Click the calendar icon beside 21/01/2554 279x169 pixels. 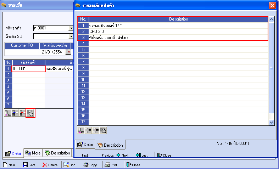point(68,52)
